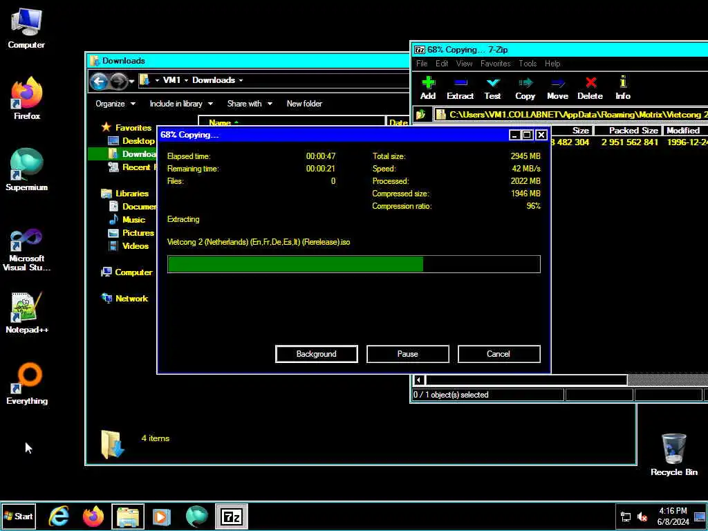Select the Supermium desktop shortcut
Screen dimensions: 708x531
pos(27,170)
